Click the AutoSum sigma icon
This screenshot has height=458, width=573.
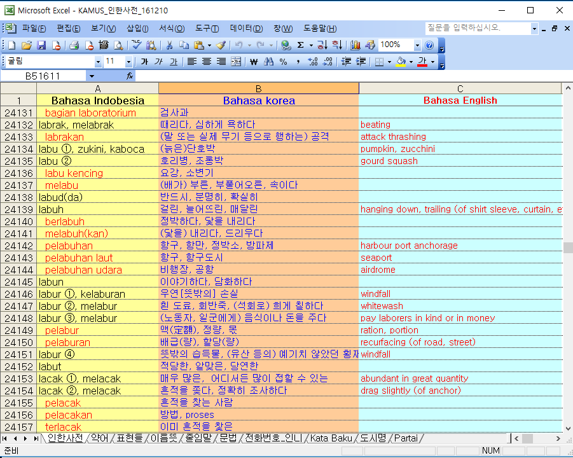click(300, 45)
